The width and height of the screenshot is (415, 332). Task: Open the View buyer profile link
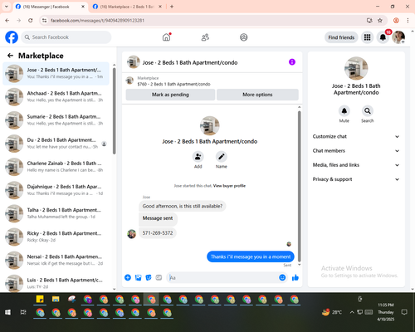pos(229,186)
